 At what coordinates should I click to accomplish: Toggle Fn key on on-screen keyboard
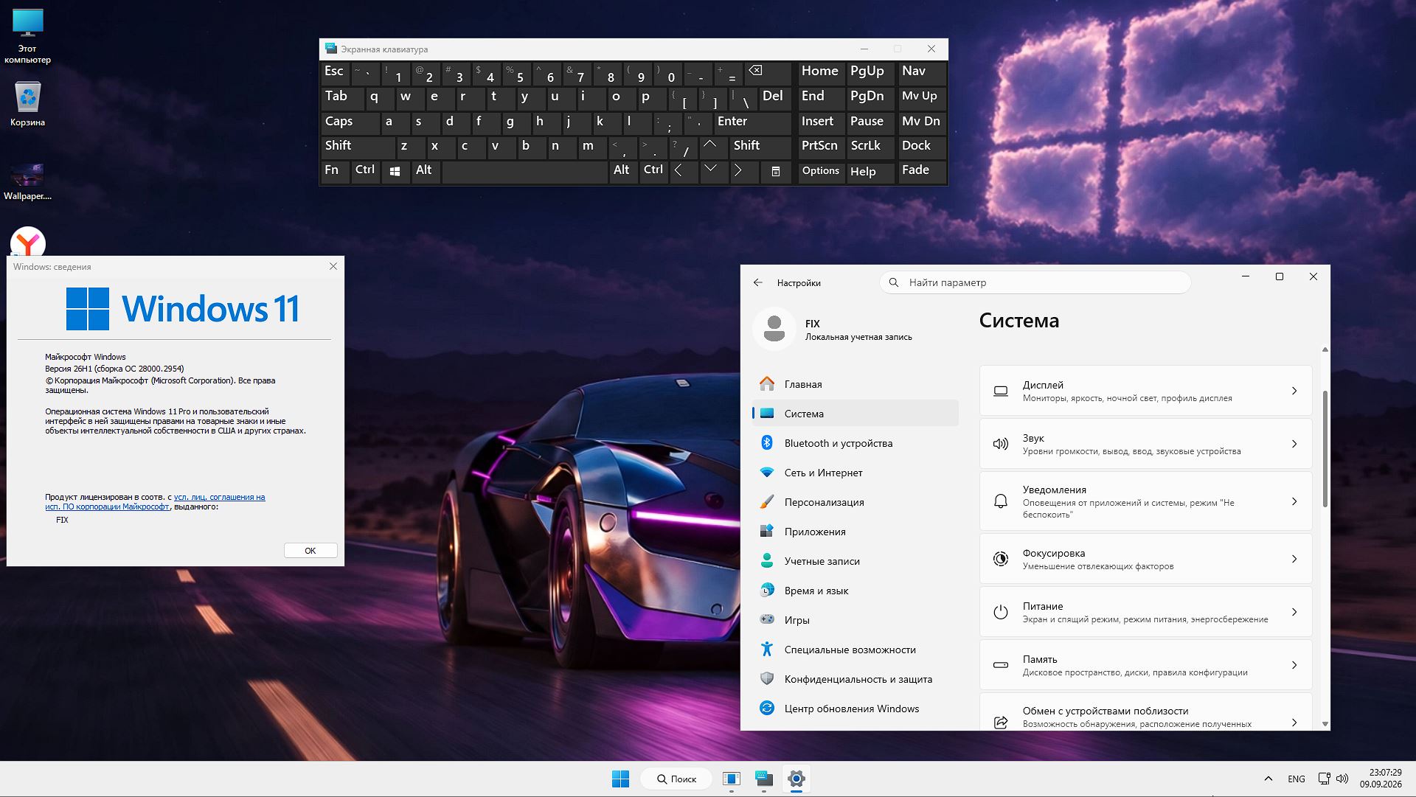335,171
